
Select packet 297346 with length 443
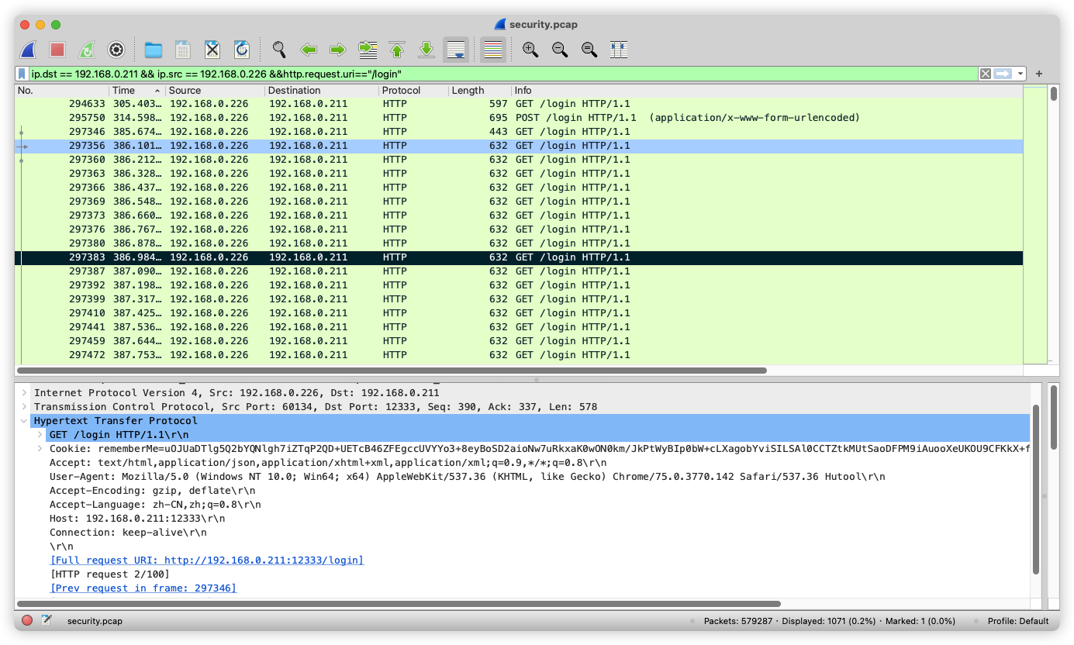coord(519,132)
